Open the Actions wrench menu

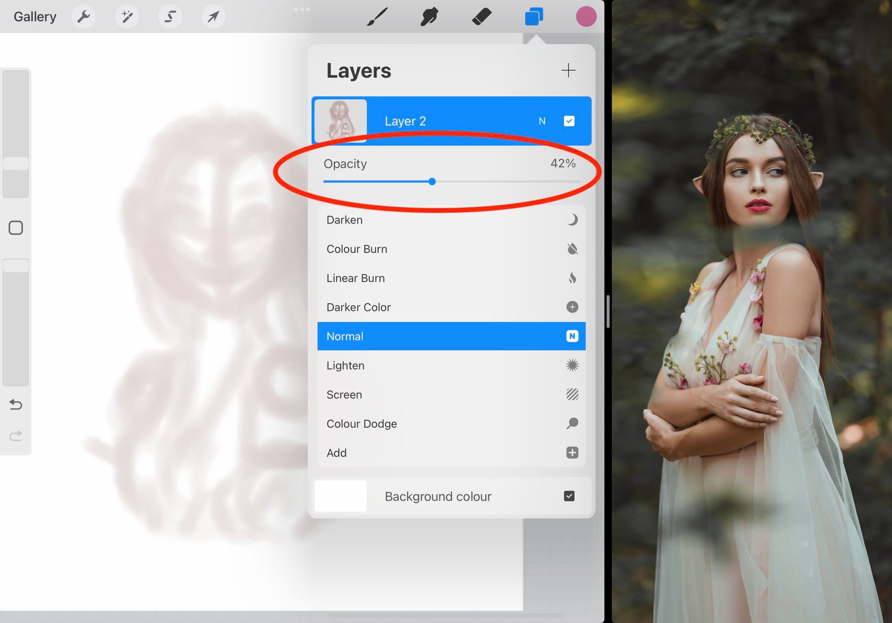[83, 17]
